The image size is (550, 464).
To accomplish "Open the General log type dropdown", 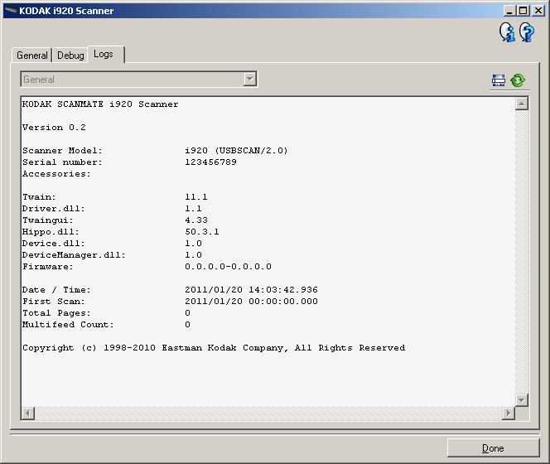I will point(138,80).
